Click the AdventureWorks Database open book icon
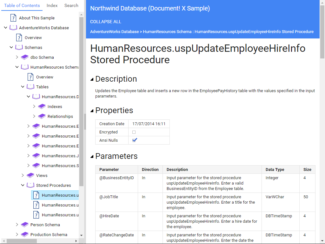This screenshot has height=244, width=325. [x=13, y=28]
